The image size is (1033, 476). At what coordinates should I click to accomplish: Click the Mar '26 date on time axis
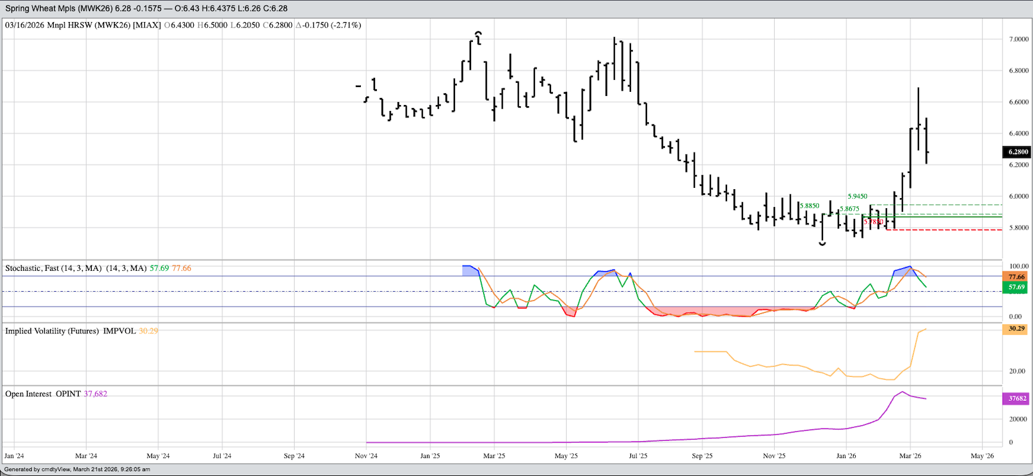pyautogui.click(x=910, y=456)
